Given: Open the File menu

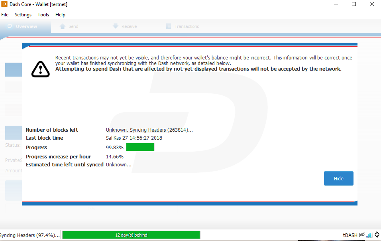Looking at the screenshot, I should (x=5, y=15).
